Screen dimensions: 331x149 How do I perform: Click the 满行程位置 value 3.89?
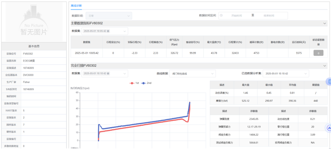[x=313, y=135]
